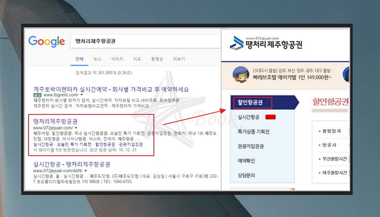The width and height of the screenshot is (380, 217).
Task: Select the 전체 search tab
Action: tap(79, 59)
